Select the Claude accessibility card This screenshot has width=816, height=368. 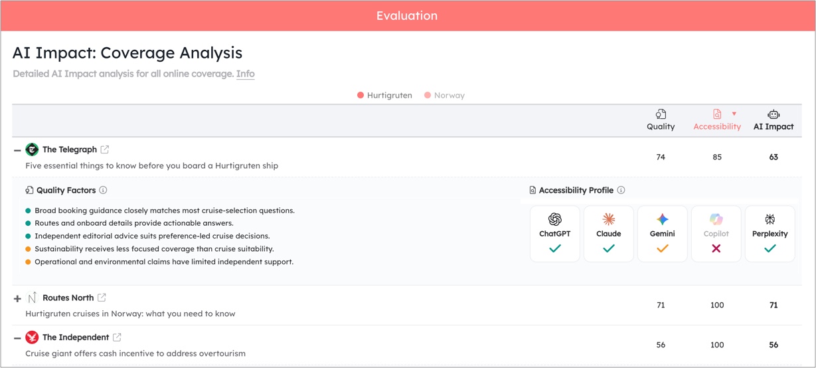pos(609,234)
